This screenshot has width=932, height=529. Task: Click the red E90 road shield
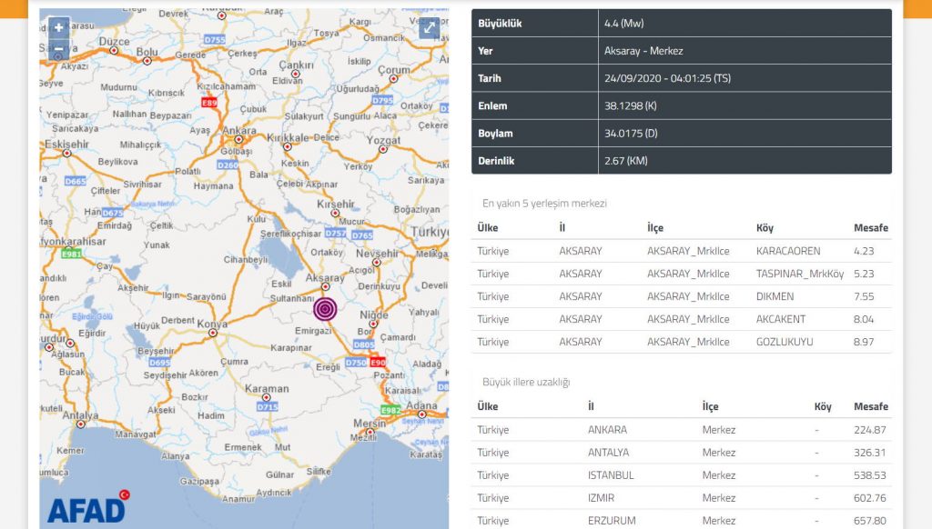pos(378,362)
